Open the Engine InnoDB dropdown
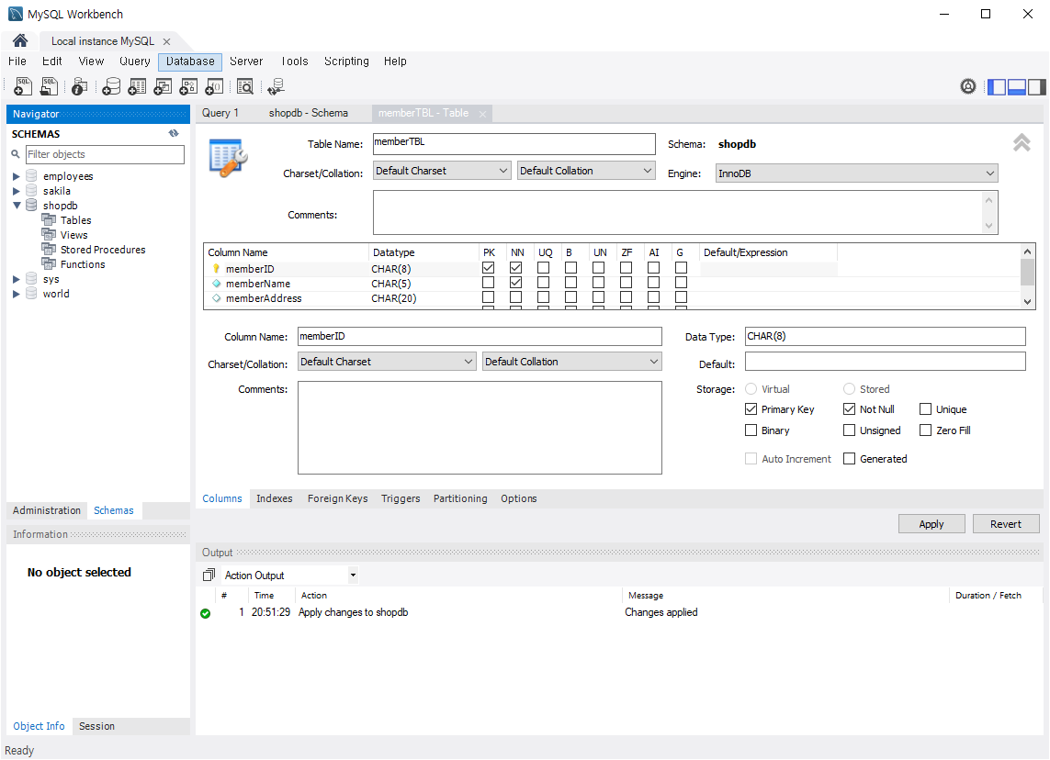 click(856, 173)
